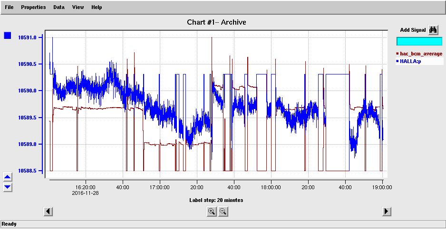Screen dimensions: 446x229
Task: Click the blue down arrow axis button
Action: coord(8,187)
